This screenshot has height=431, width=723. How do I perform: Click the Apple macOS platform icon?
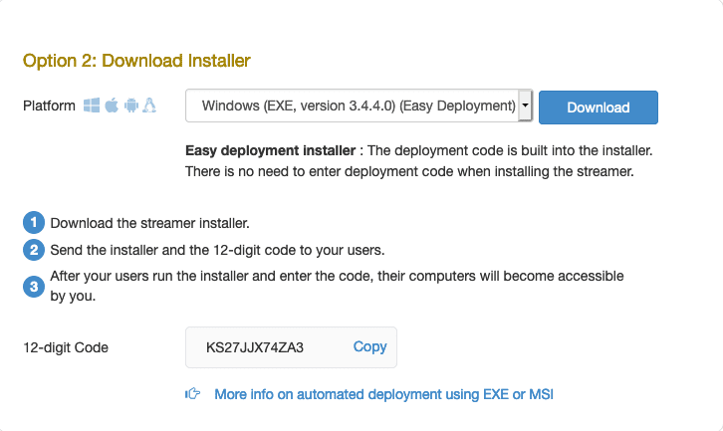tap(112, 106)
